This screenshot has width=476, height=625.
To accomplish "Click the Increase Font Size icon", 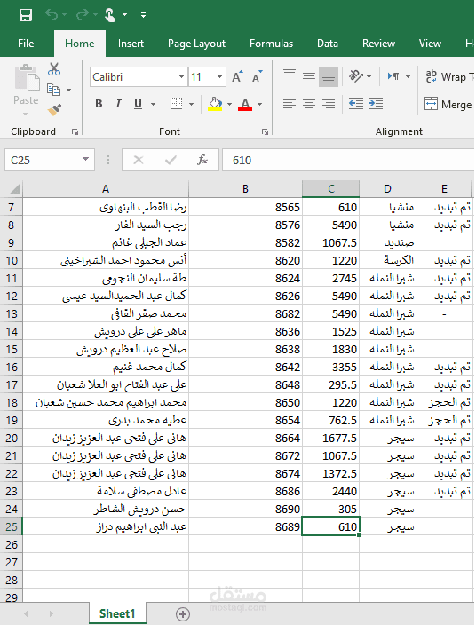I will [x=238, y=76].
